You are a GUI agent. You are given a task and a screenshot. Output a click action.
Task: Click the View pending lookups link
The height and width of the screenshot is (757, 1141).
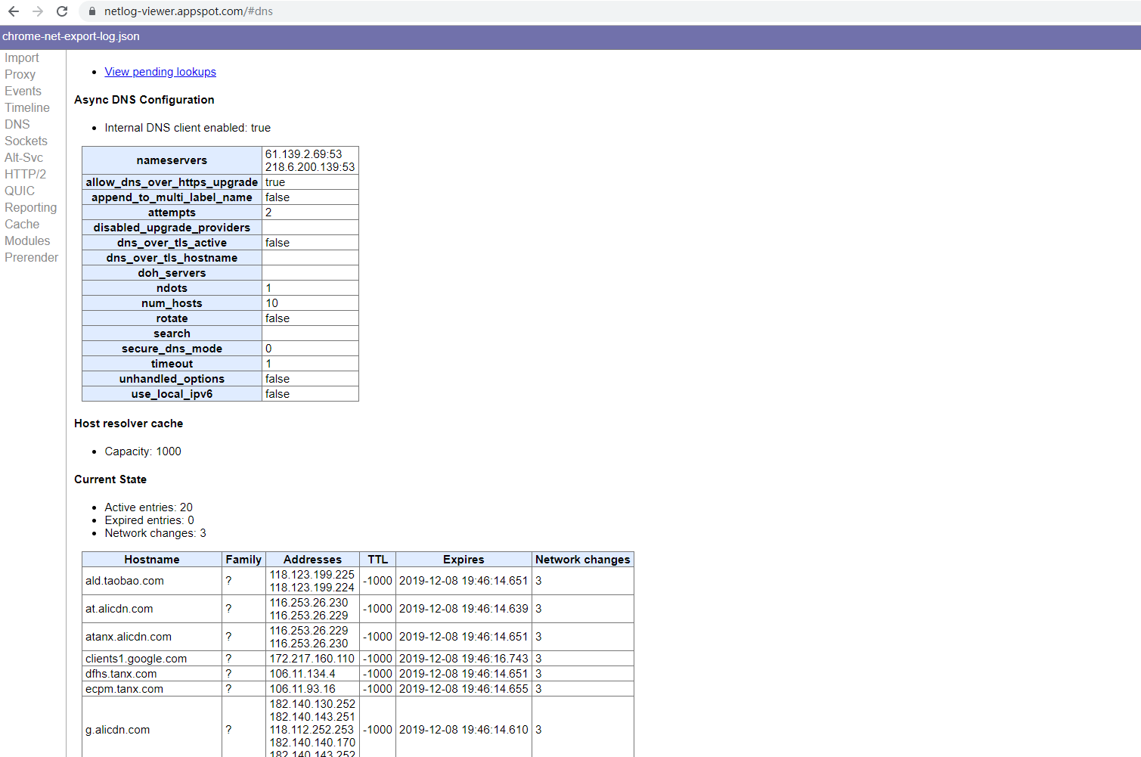160,72
